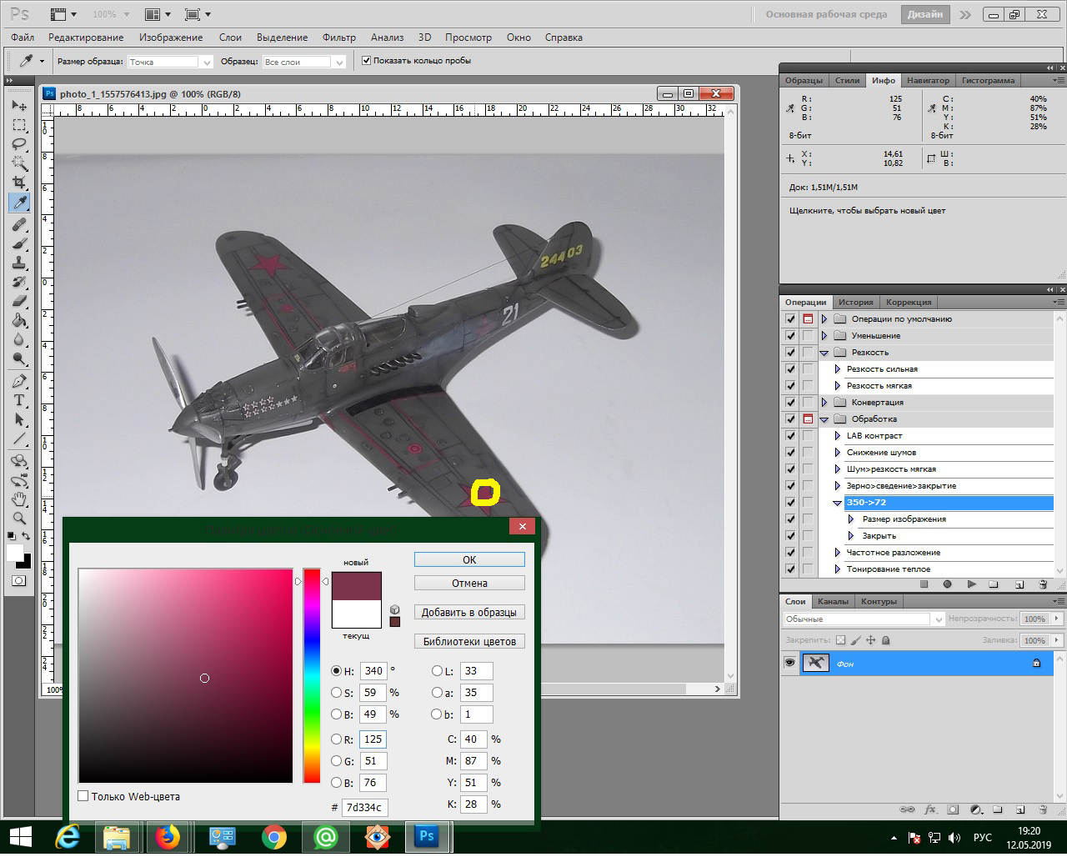Switch to the Каналы tab
1067x857 pixels.
833,601
